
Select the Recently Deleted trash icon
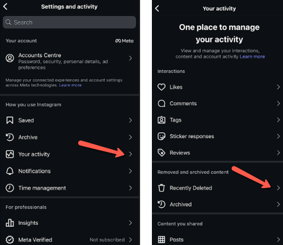(161, 188)
